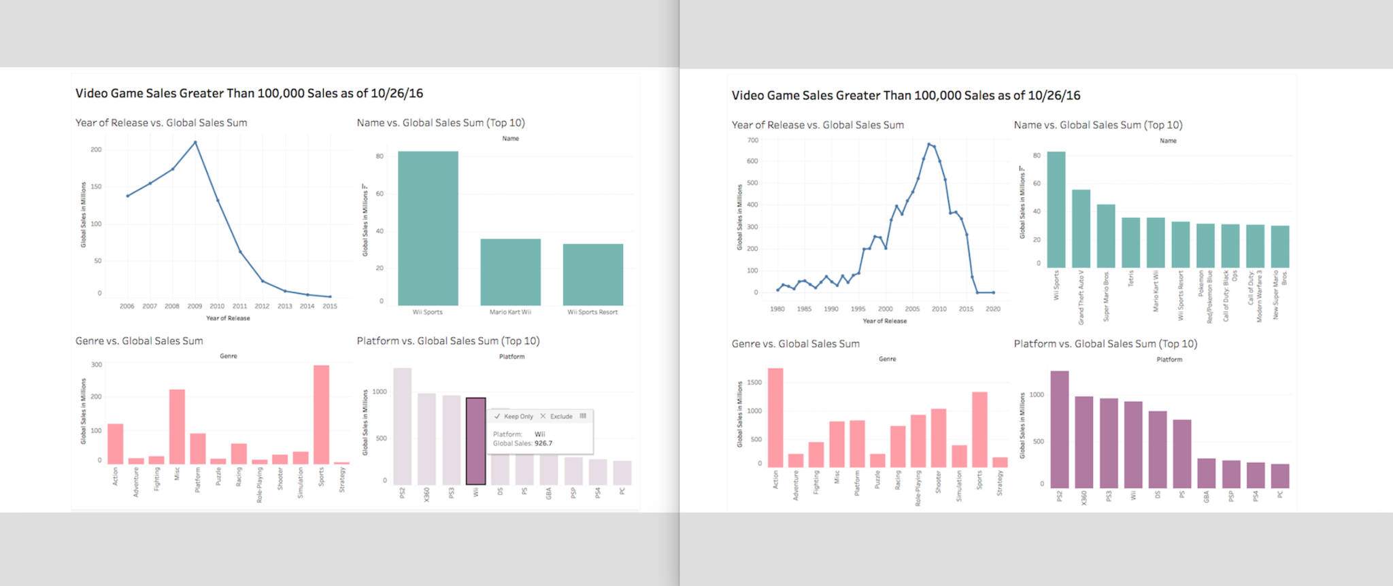The height and width of the screenshot is (586, 1393).
Task: Click sort icon on right dashboard Name chart axis
Action: point(1022,168)
